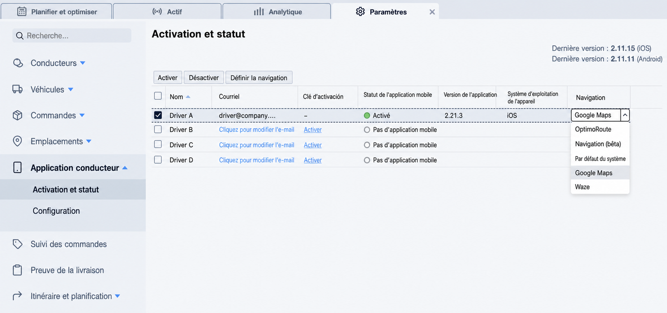Expand the Véhicules menu arrow
Screen dimensions: 667x313
[70, 89]
